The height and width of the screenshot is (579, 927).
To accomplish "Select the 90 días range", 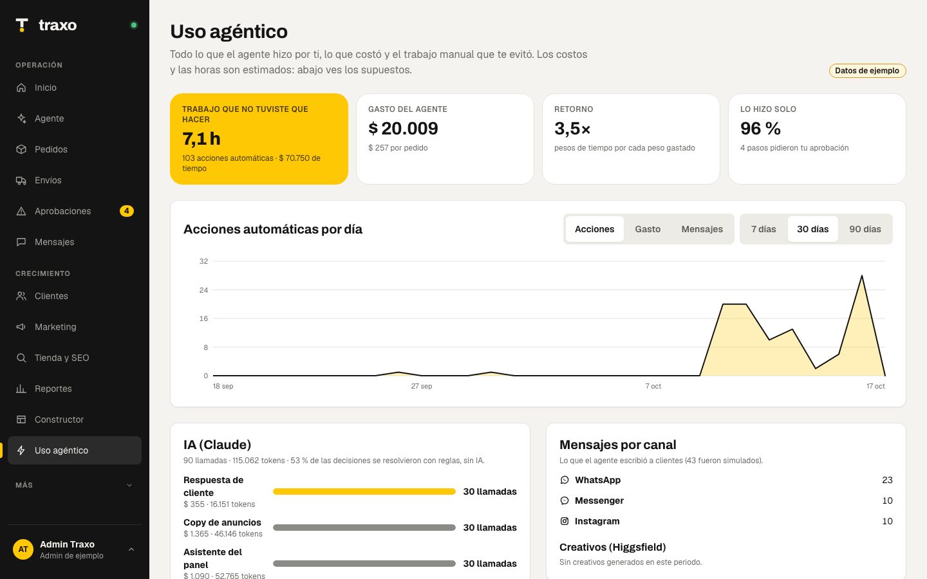I will (x=865, y=229).
